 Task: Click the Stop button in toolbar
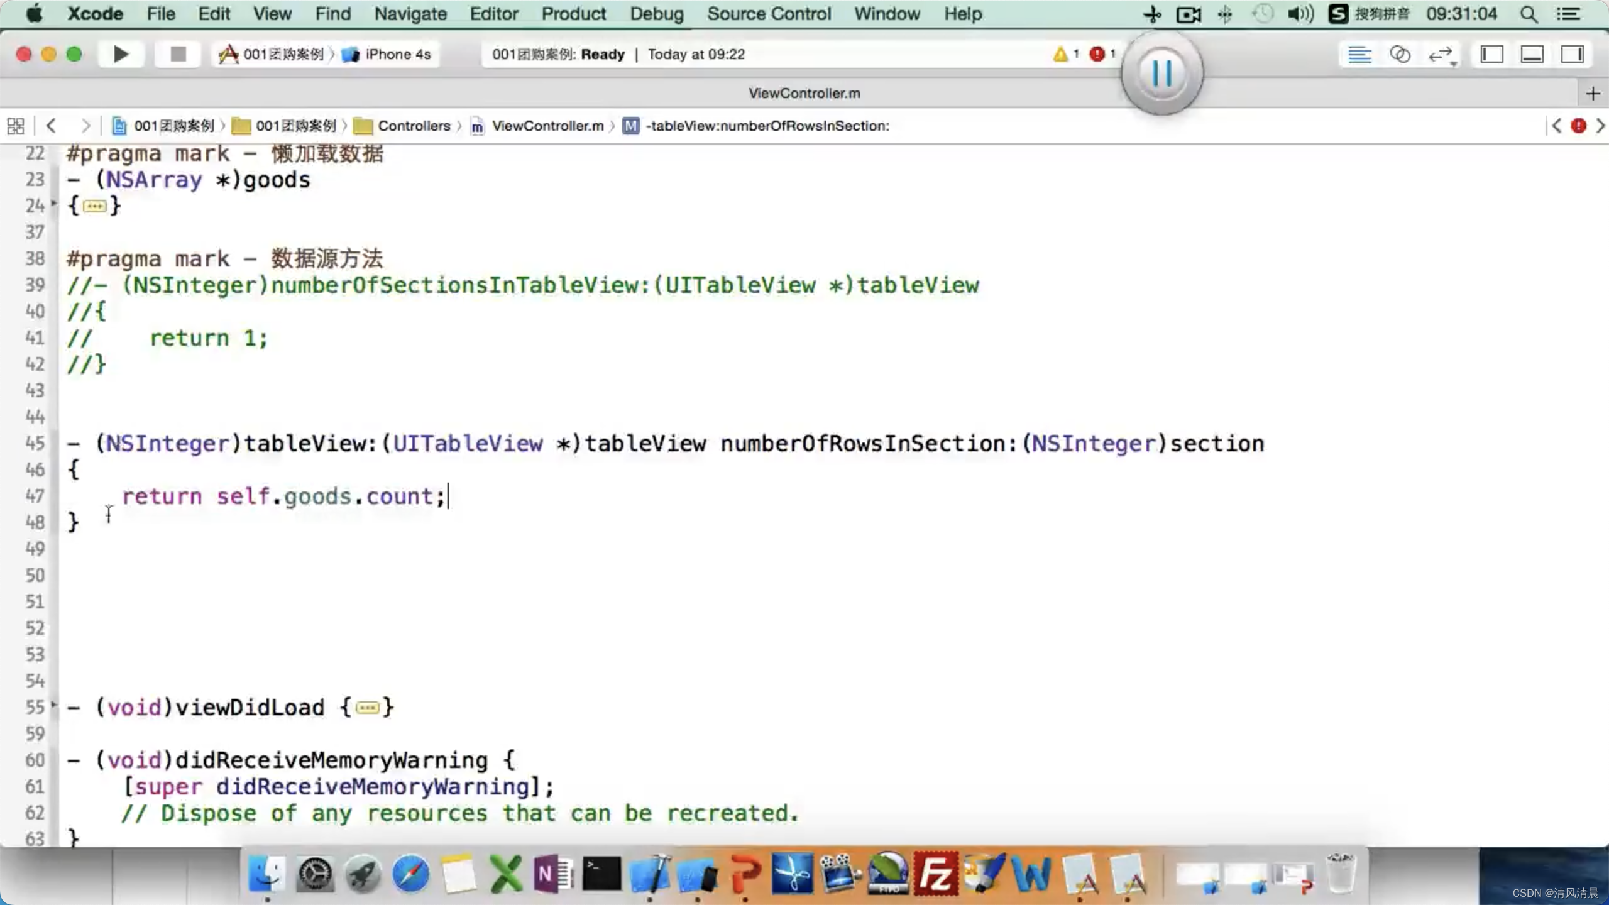(178, 55)
